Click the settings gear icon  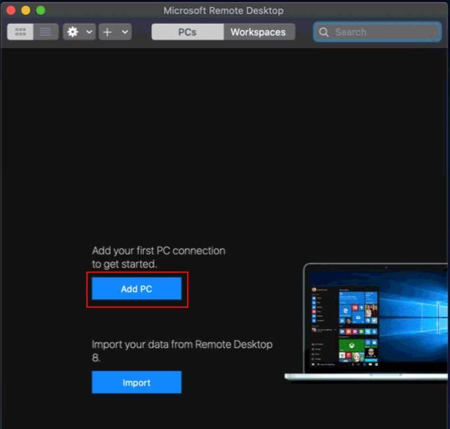pos(73,32)
